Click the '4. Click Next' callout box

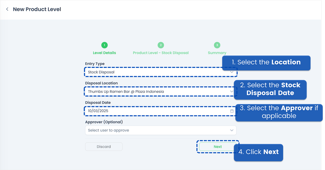pyautogui.click(x=258, y=152)
